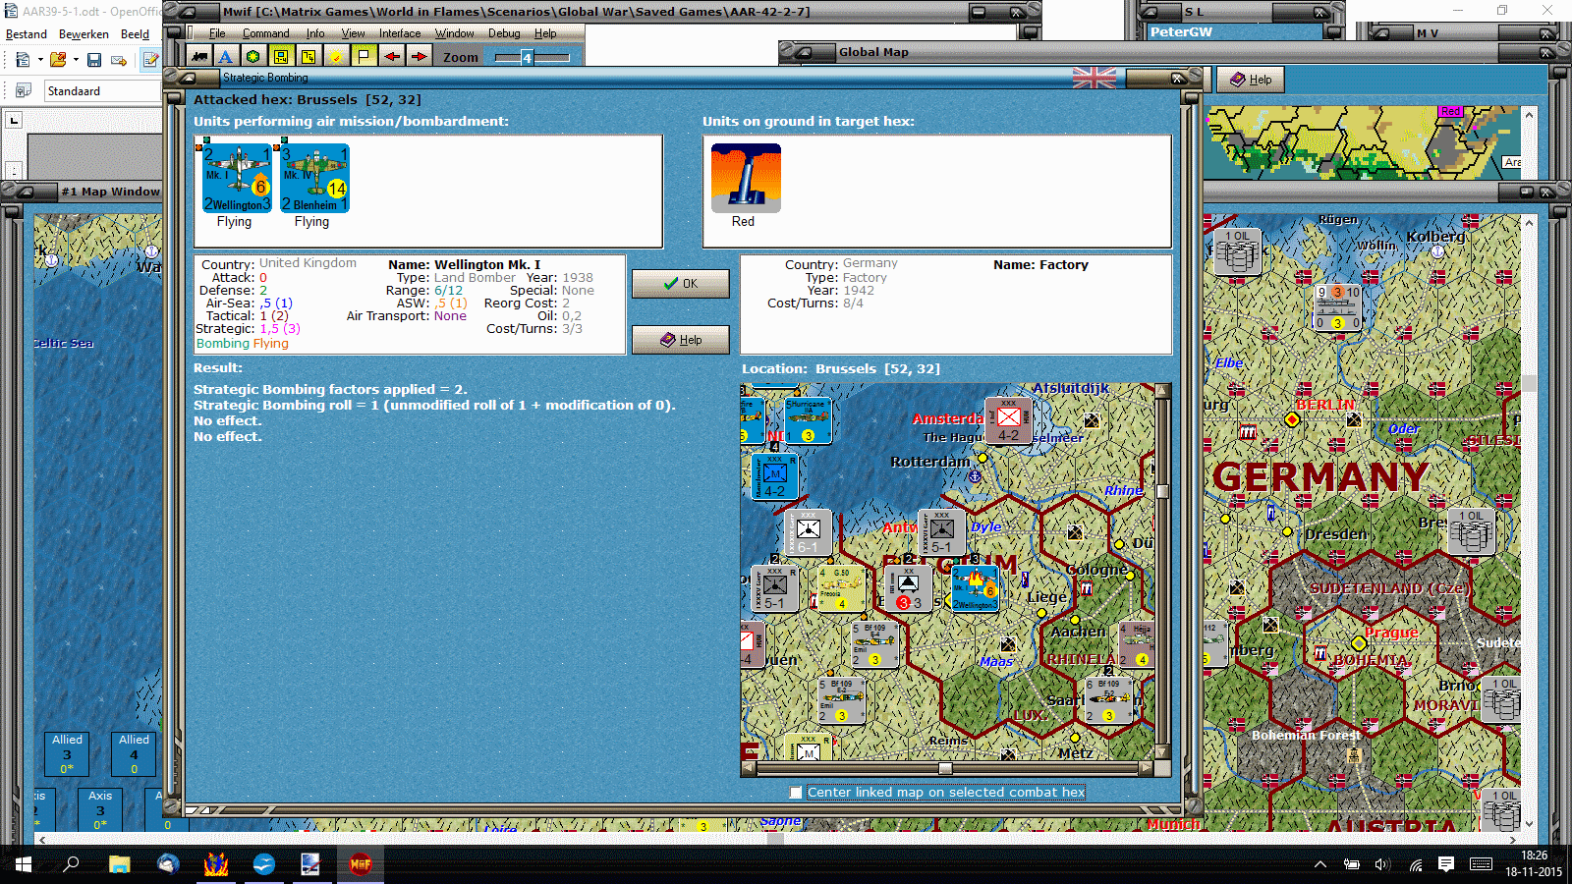Click the red right arrow toolbar icon
Image resolution: width=1572 pixels, height=884 pixels.
[419, 56]
